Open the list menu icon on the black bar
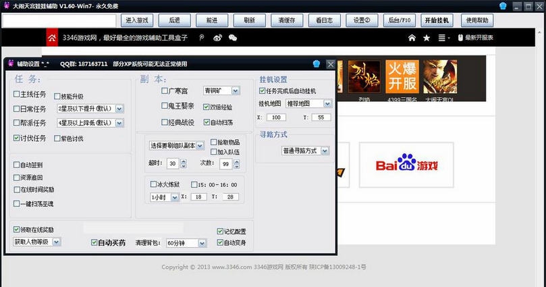546x287 pixels. 443,38
